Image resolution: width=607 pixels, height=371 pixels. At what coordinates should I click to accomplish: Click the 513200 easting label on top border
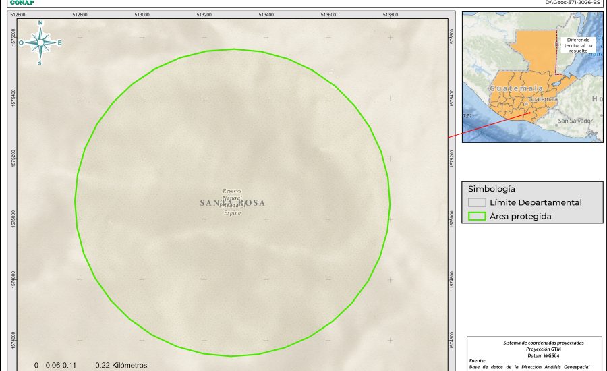[204, 14]
